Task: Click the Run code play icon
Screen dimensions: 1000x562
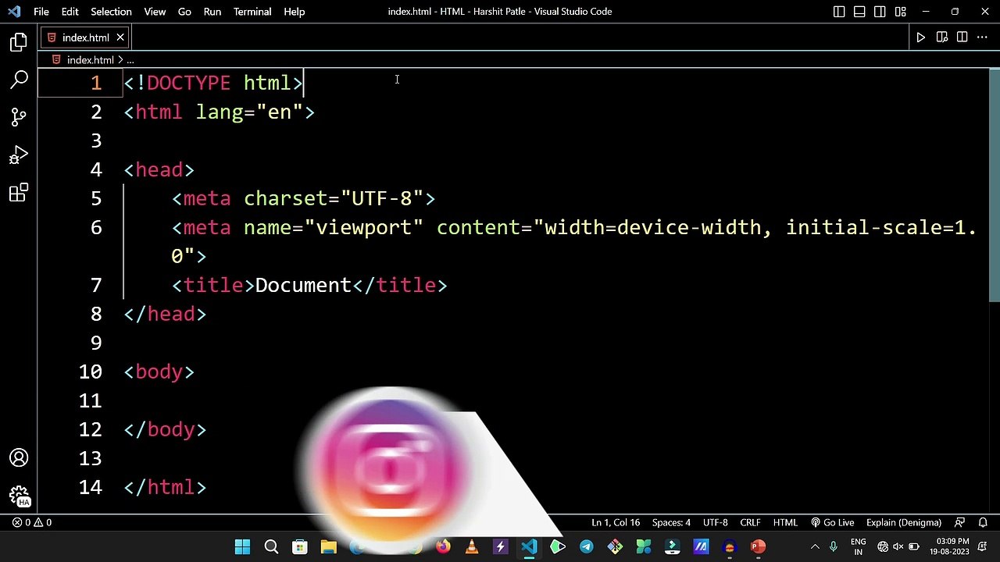Action: 921,37
